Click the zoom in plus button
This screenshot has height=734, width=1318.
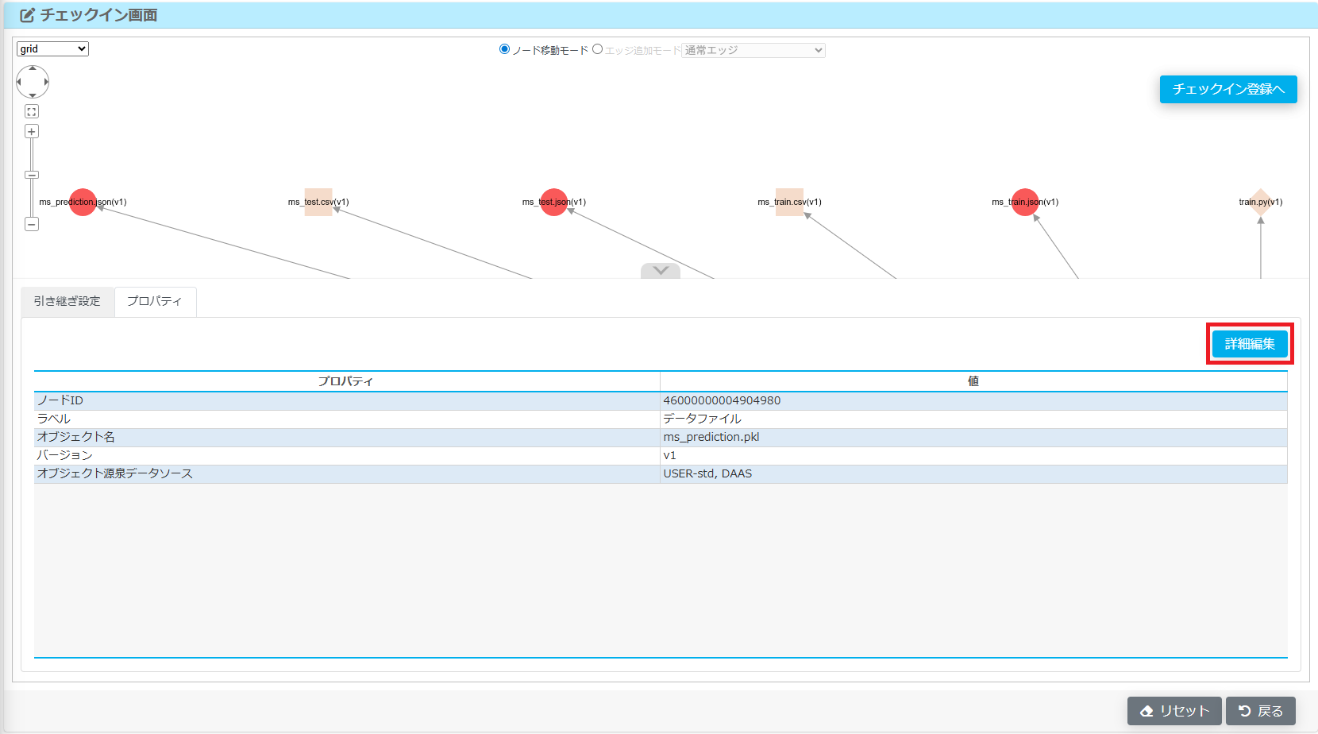pyautogui.click(x=32, y=131)
